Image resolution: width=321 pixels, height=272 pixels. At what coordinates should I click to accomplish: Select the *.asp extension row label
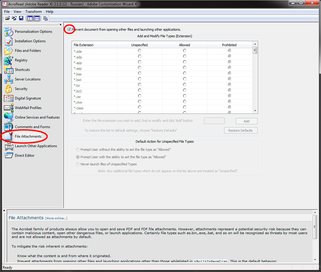77,69
